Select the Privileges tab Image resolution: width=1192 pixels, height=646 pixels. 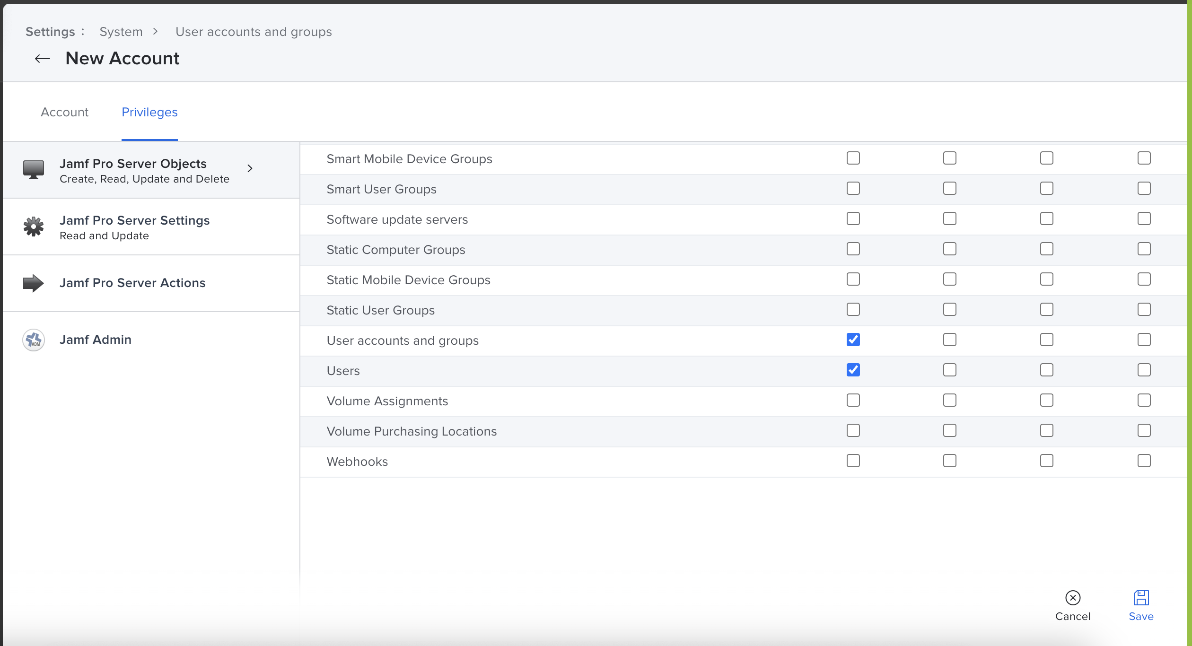coord(149,112)
